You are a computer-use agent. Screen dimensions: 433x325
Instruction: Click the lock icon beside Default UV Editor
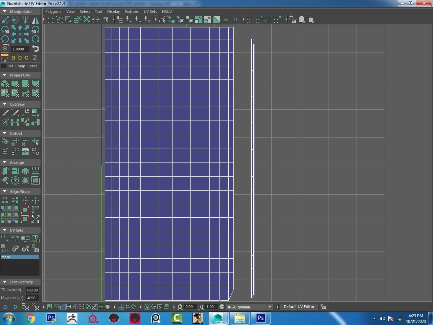(x=323, y=307)
